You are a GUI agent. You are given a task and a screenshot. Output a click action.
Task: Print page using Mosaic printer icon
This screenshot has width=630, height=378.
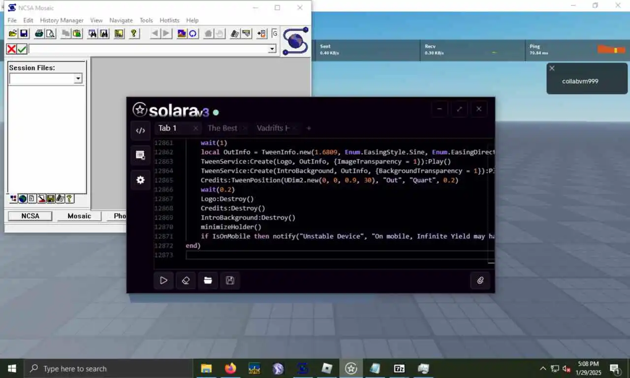39,33
